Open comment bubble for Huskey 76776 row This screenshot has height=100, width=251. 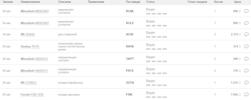pyautogui.click(x=246, y=46)
